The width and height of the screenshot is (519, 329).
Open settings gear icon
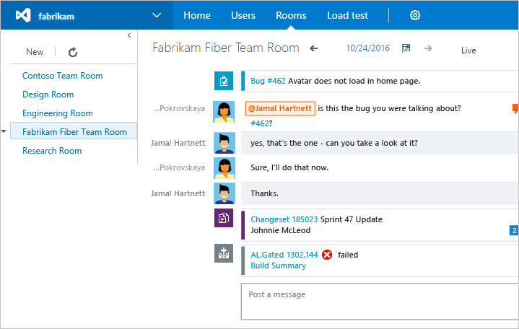(415, 15)
